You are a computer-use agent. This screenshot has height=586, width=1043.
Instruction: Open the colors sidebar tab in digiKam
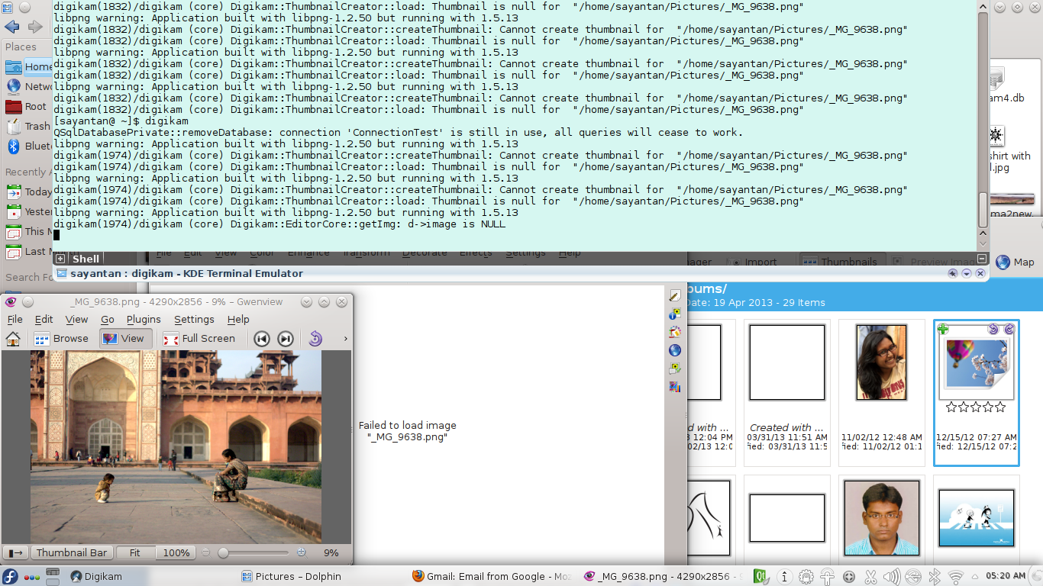[674, 332]
